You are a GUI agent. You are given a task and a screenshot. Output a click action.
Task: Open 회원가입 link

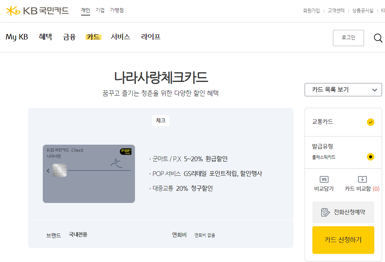tap(311, 11)
